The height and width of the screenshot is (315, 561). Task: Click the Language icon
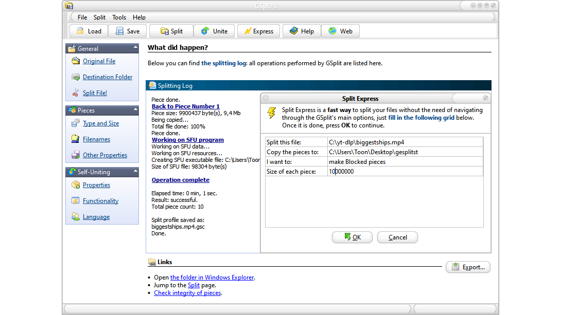(76, 216)
